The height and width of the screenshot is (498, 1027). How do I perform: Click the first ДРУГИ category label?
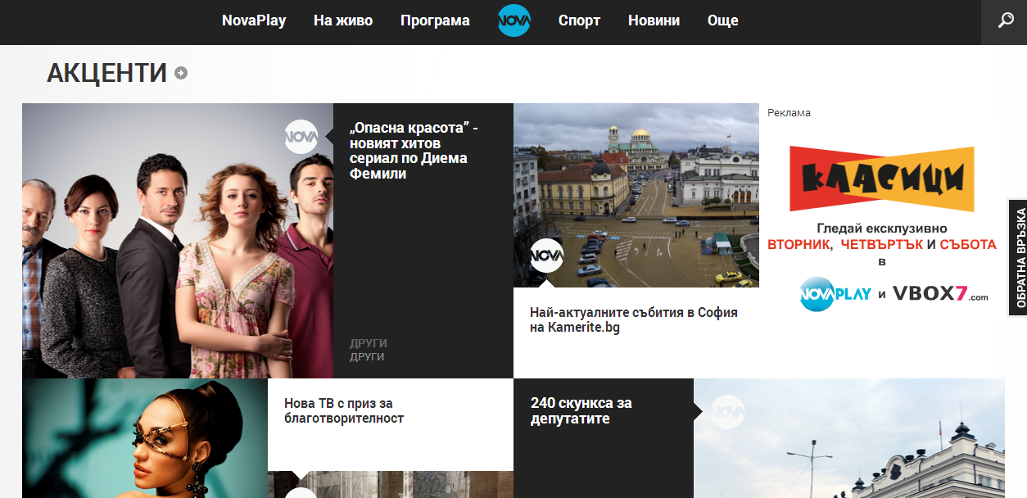[x=369, y=343]
